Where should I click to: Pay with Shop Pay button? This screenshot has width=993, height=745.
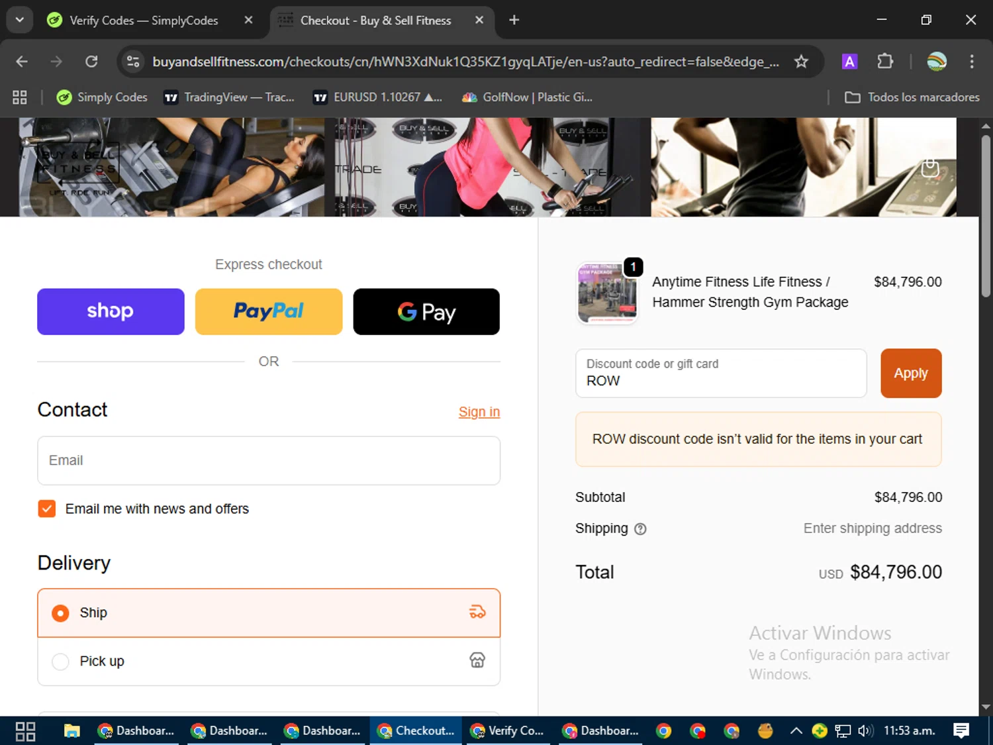pyautogui.click(x=111, y=311)
